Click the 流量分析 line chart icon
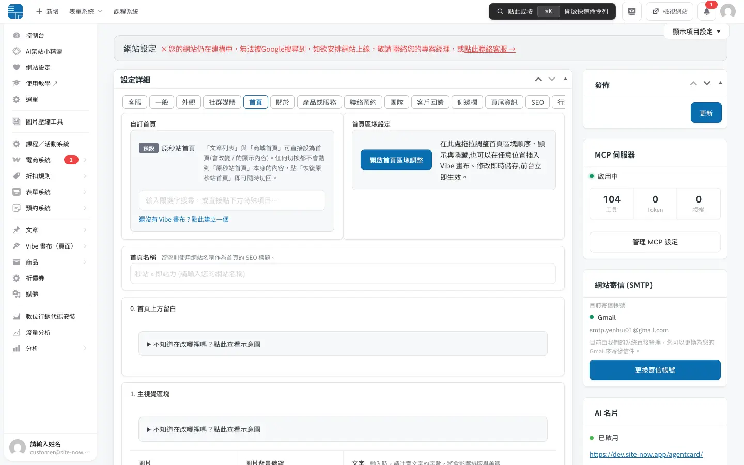Viewport: 744px width, 465px height. point(17,332)
